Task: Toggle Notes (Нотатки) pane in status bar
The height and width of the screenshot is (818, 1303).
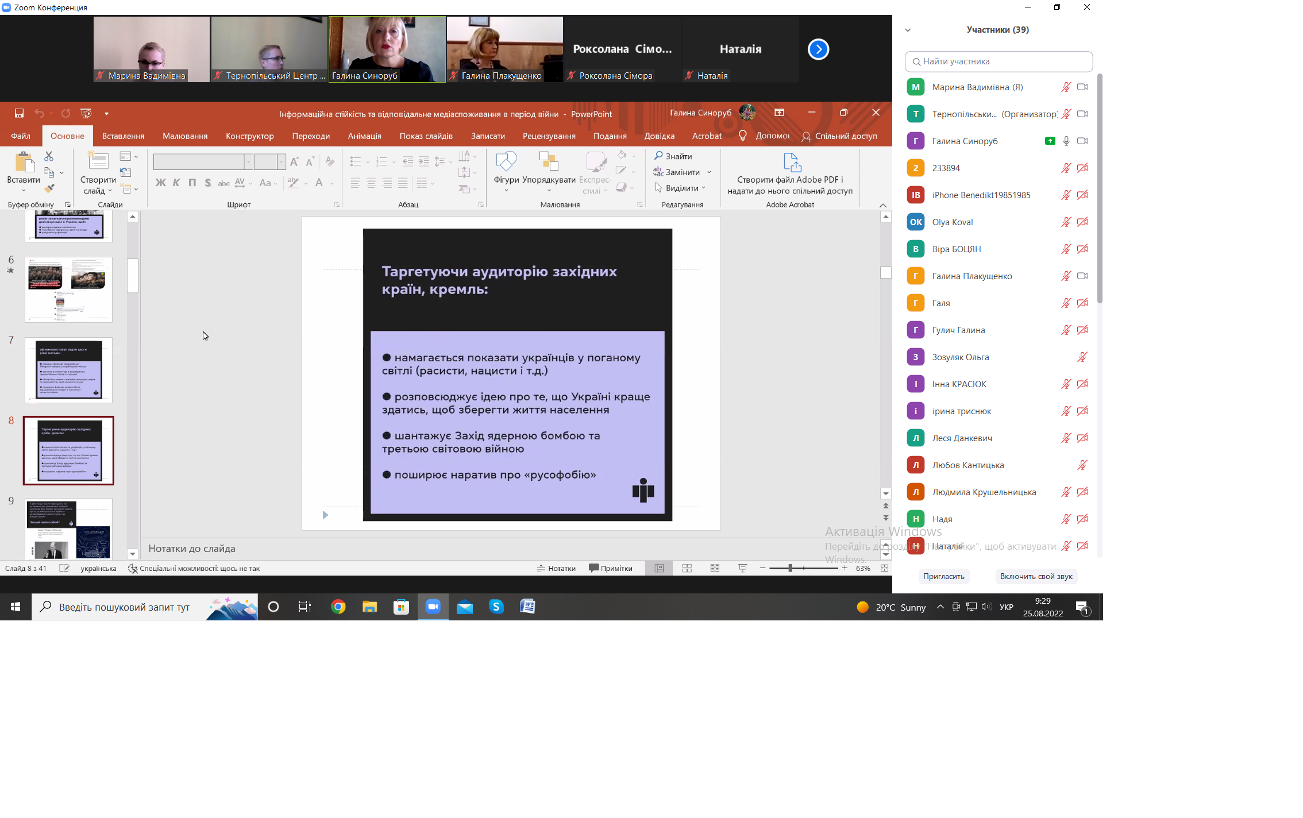Action: tap(556, 568)
